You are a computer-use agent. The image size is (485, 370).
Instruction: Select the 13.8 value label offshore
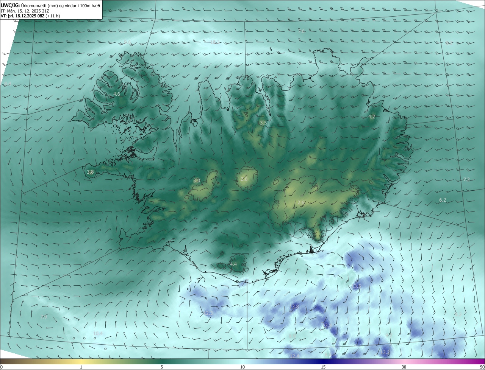coord(294,306)
